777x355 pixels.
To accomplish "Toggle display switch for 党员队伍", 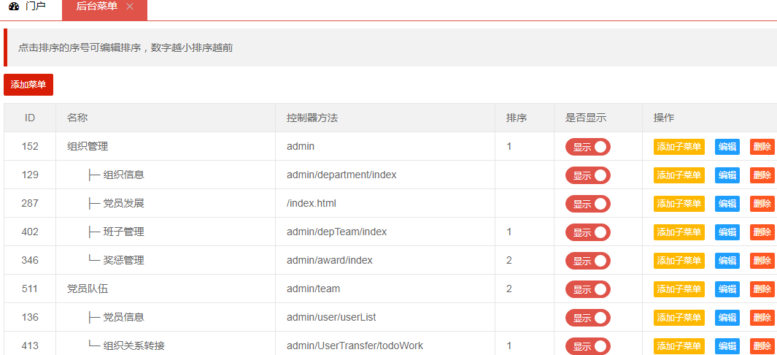I will click(x=587, y=289).
